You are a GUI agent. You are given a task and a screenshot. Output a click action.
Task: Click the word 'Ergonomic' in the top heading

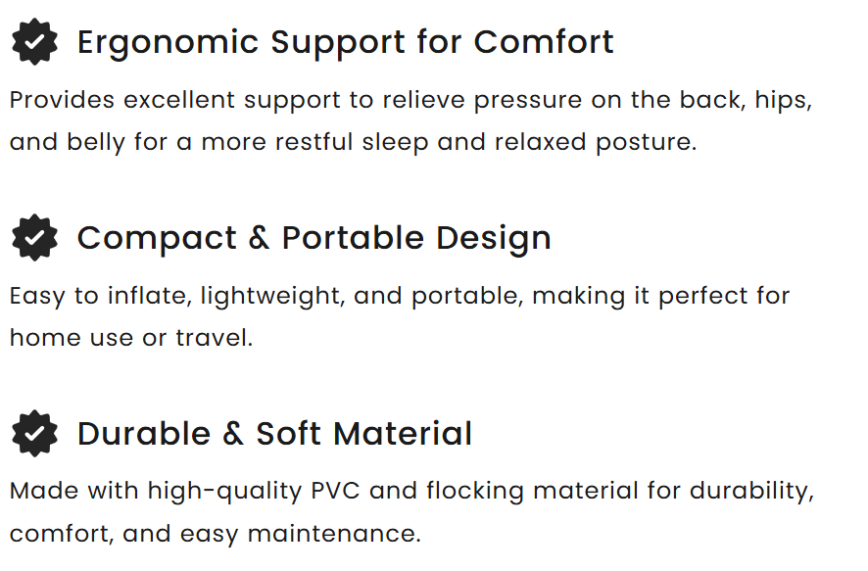pyautogui.click(x=168, y=44)
